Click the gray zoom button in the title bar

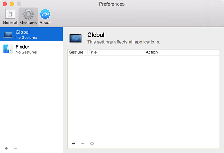19,4
